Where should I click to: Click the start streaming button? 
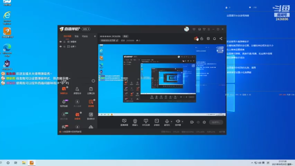(216, 122)
